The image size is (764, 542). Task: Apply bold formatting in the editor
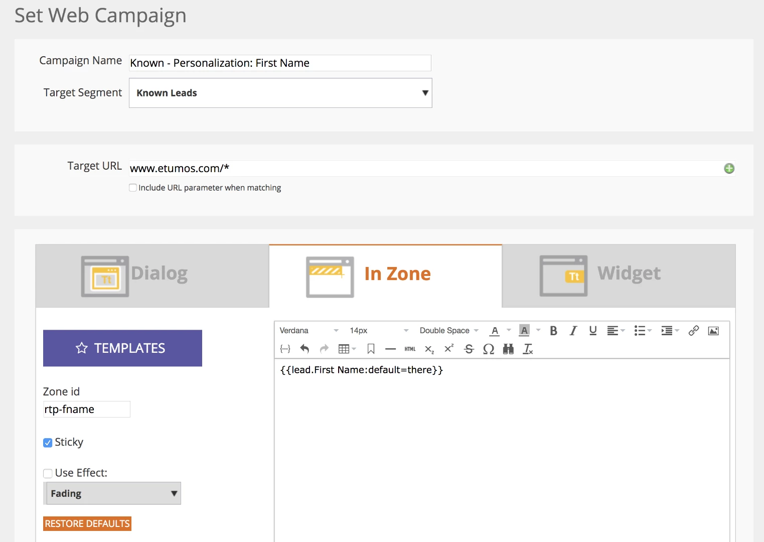click(x=553, y=331)
